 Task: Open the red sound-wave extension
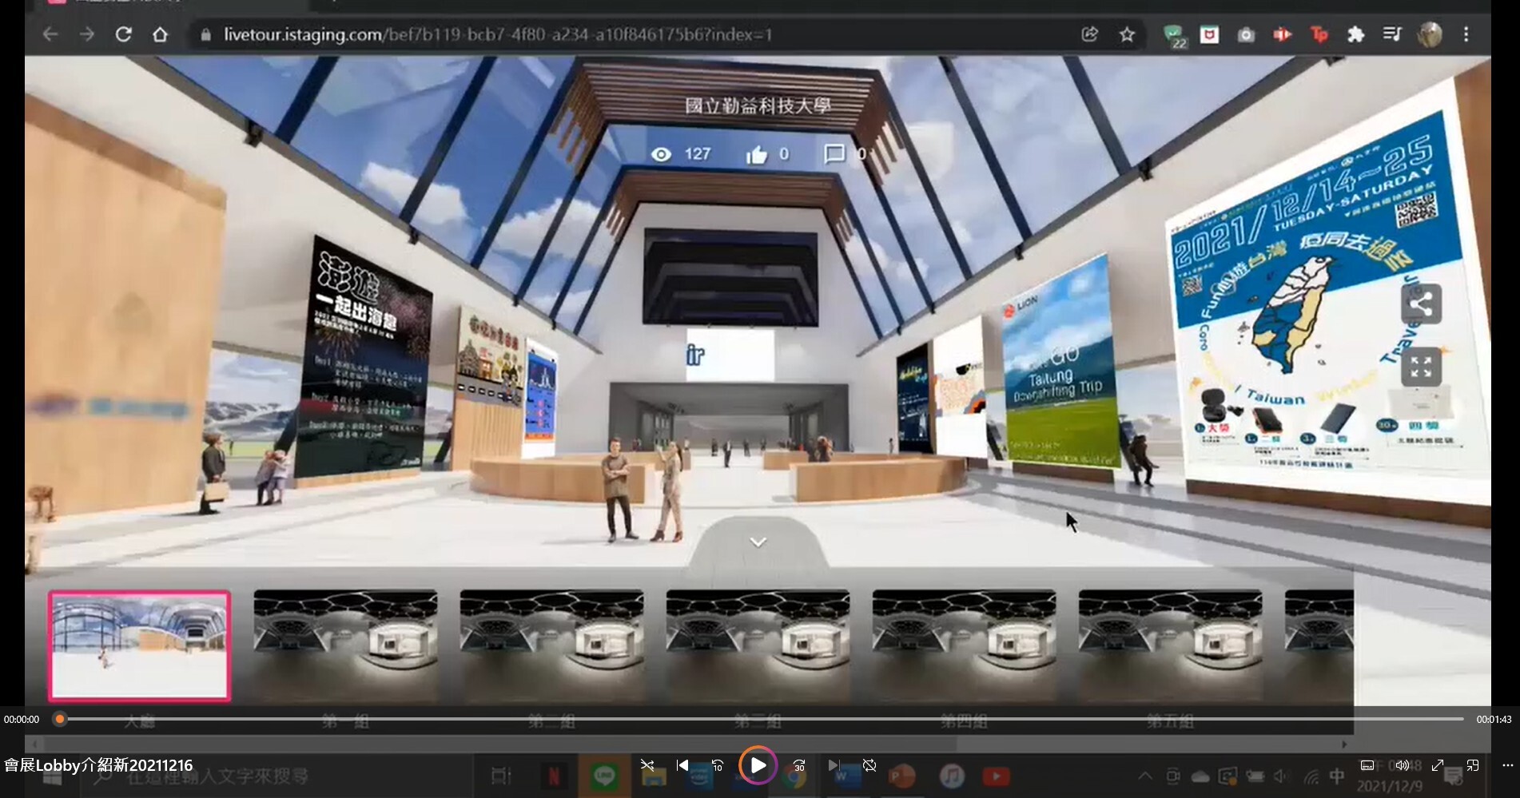pos(1283,34)
